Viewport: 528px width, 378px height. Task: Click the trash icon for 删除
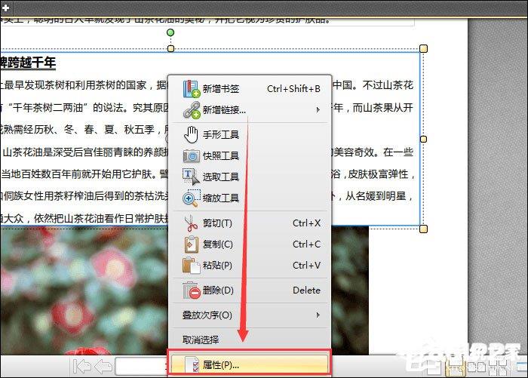pos(192,290)
